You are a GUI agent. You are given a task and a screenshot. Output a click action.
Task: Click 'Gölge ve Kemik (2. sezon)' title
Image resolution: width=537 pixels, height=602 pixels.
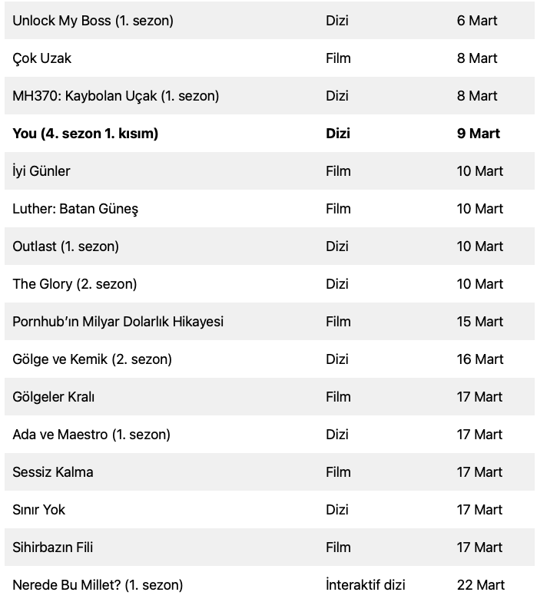point(92,359)
